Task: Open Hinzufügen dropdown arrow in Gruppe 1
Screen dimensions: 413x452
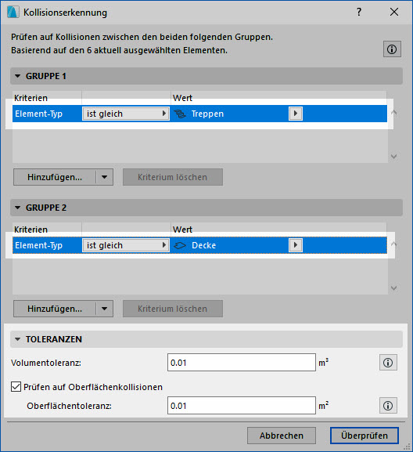Action: tap(105, 177)
